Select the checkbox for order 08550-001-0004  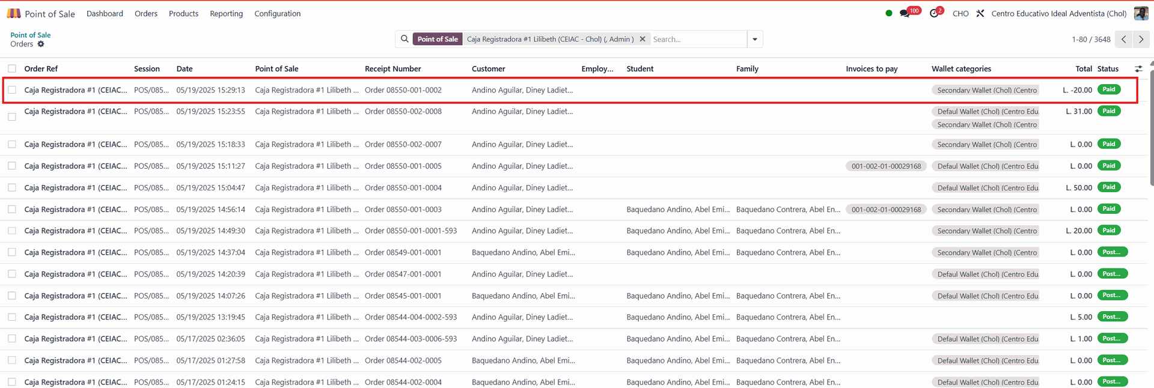12,187
